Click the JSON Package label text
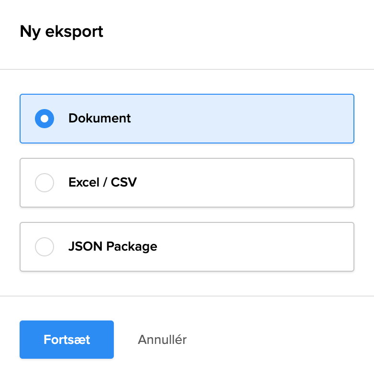The height and width of the screenshot is (375, 374). coord(112,247)
